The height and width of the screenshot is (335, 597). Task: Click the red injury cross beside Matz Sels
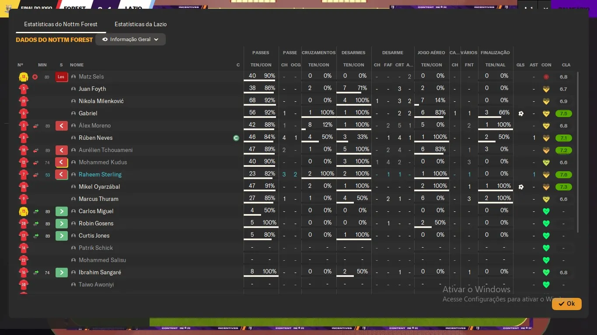tap(35, 77)
